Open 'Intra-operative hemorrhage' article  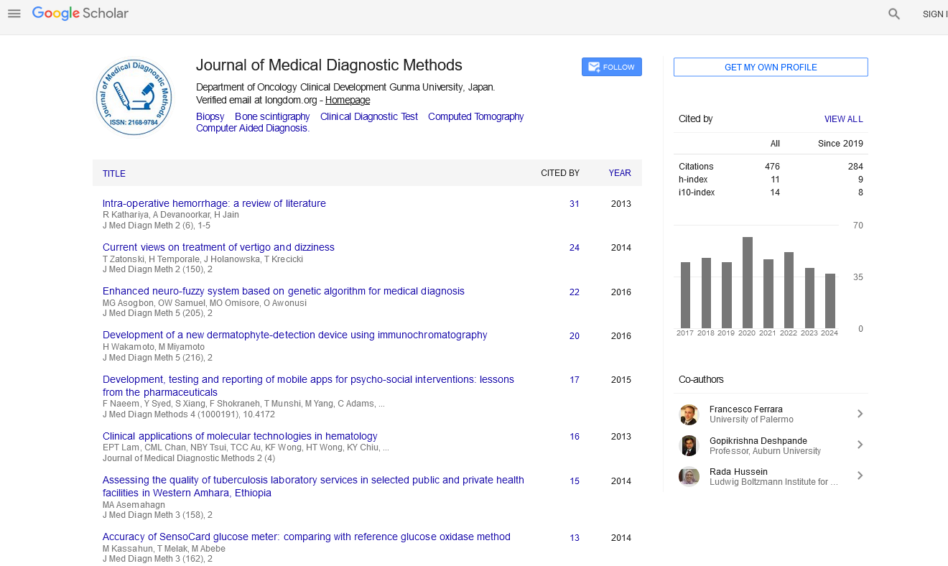[214, 203]
